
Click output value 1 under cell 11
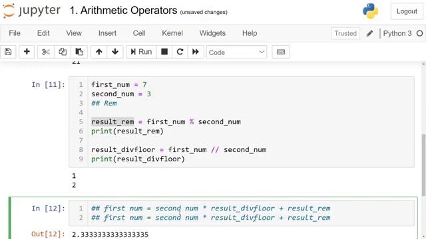coord(74,176)
